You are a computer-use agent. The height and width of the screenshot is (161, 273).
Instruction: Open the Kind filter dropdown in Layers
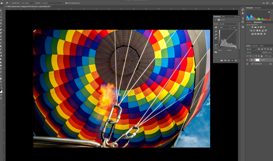pos(251,49)
